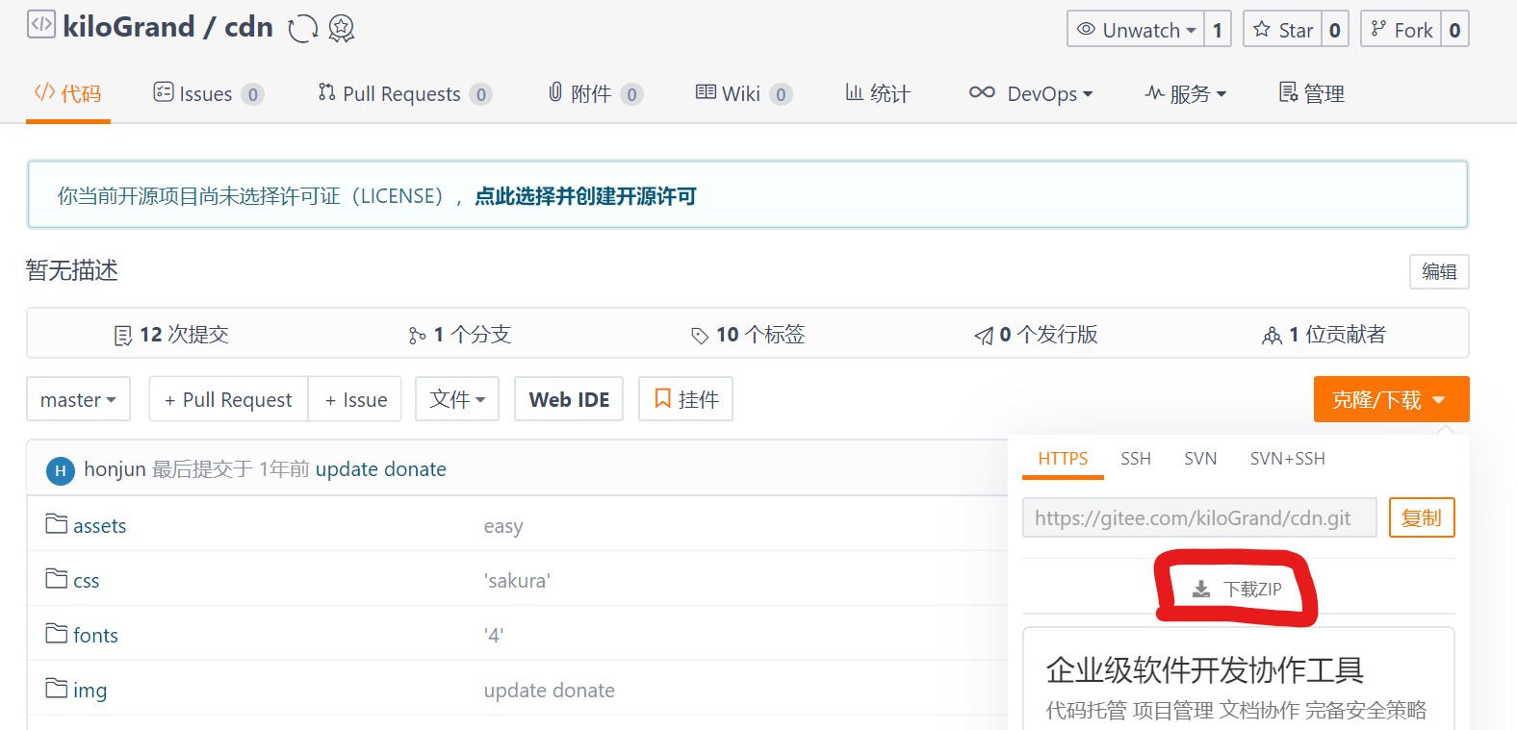Open the assets folder name

(99, 526)
